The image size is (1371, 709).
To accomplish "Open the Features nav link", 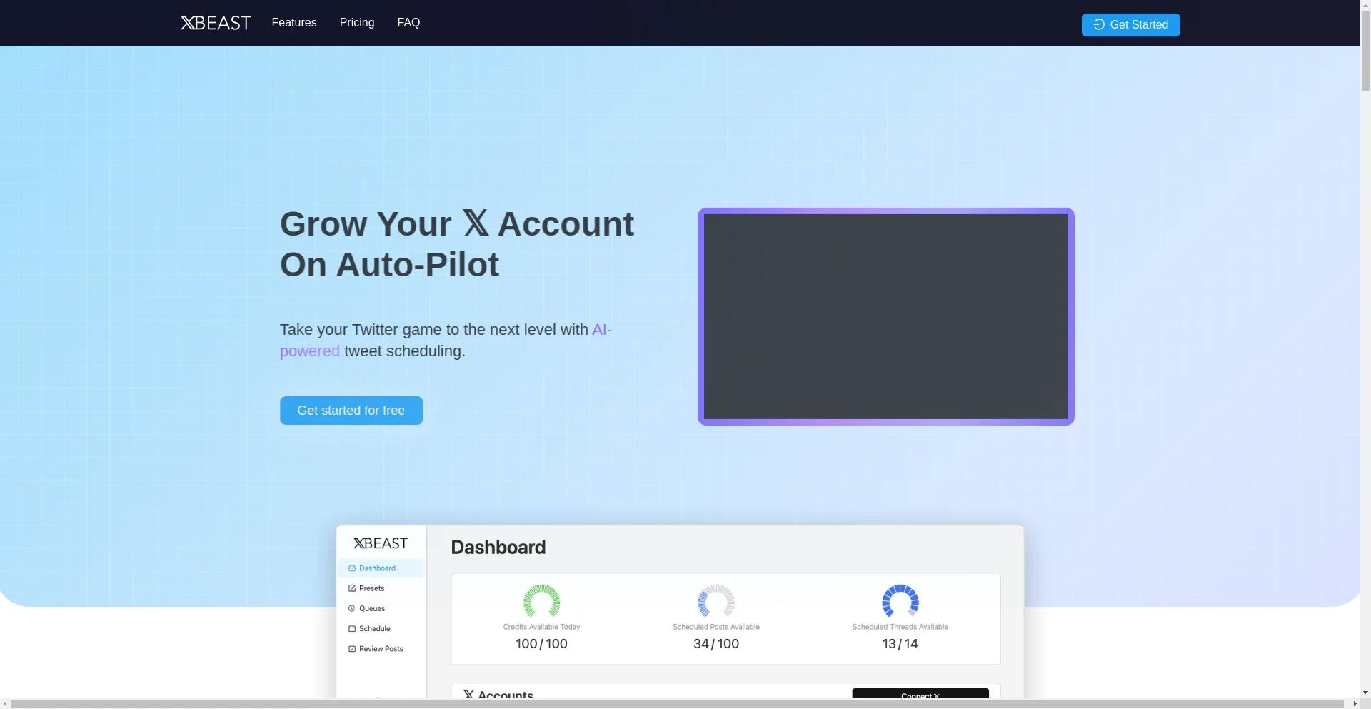I will [294, 23].
